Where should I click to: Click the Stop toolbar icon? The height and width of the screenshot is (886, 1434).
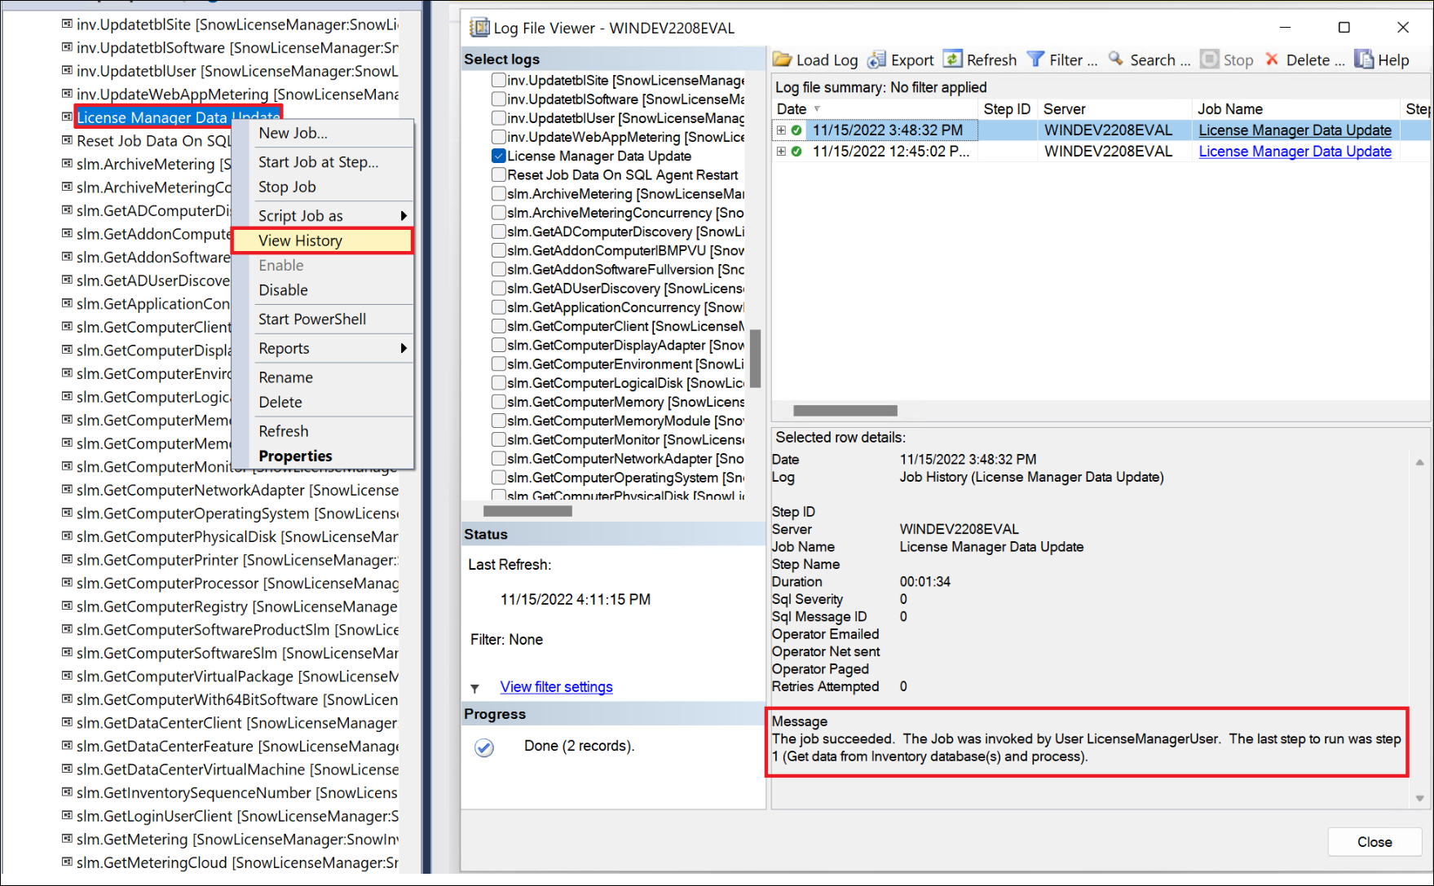[1210, 60]
